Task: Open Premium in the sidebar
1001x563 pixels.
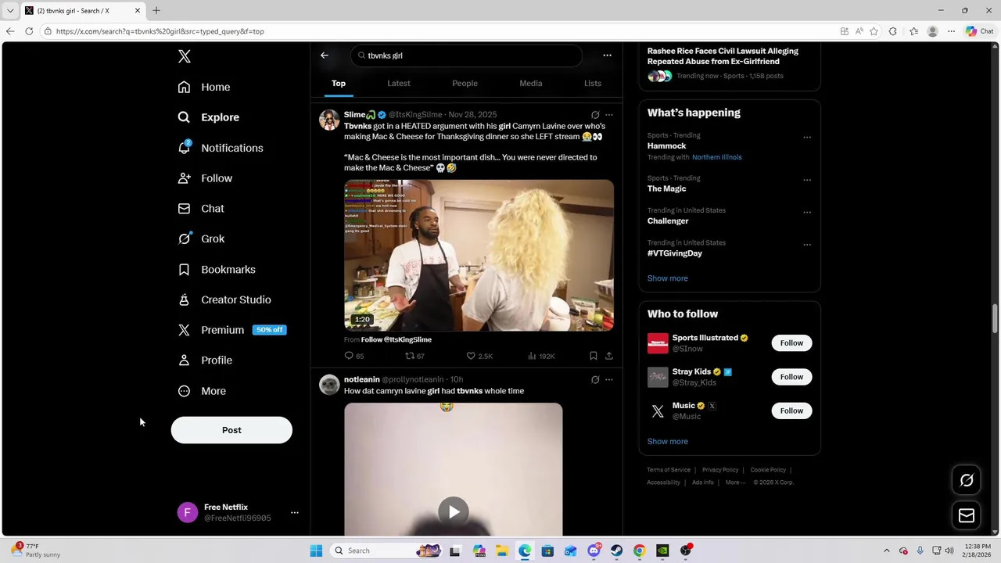Action: coord(232,330)
